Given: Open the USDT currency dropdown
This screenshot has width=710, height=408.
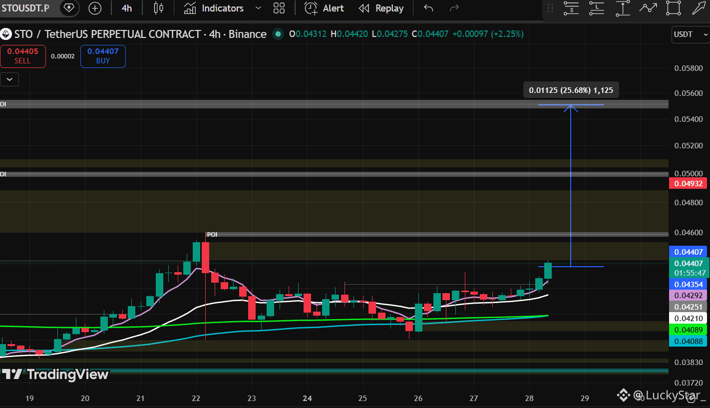Looking at the screenshot, I should coord(691,34).
